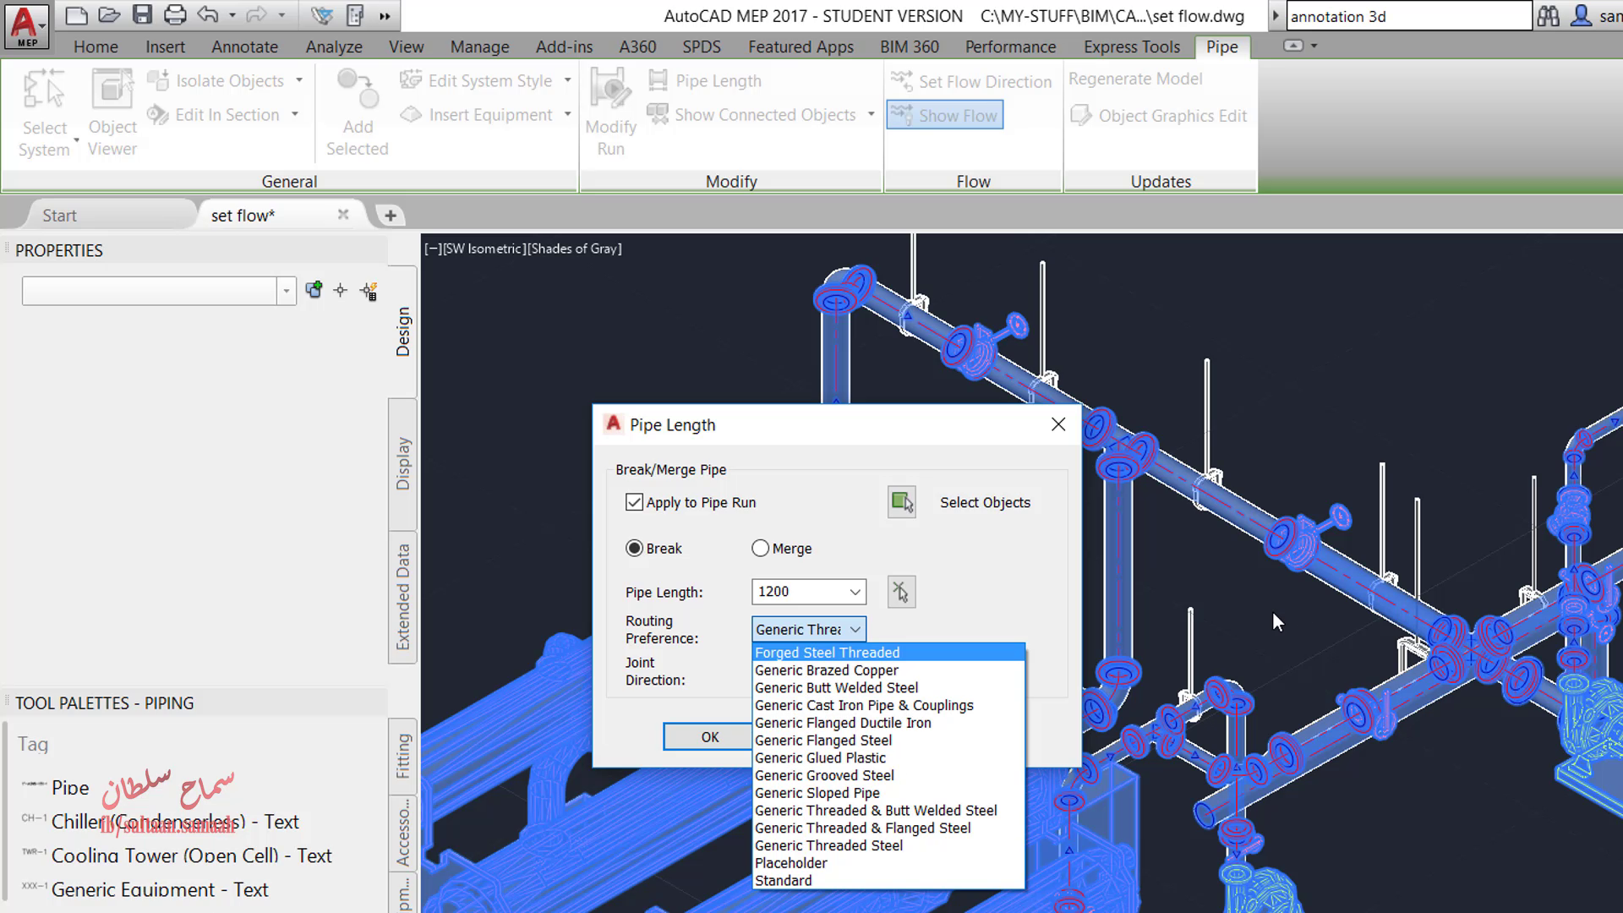Open the Properties object type dropdown
This screenshot has height=913, width=1623.
(x=287, y=291)
